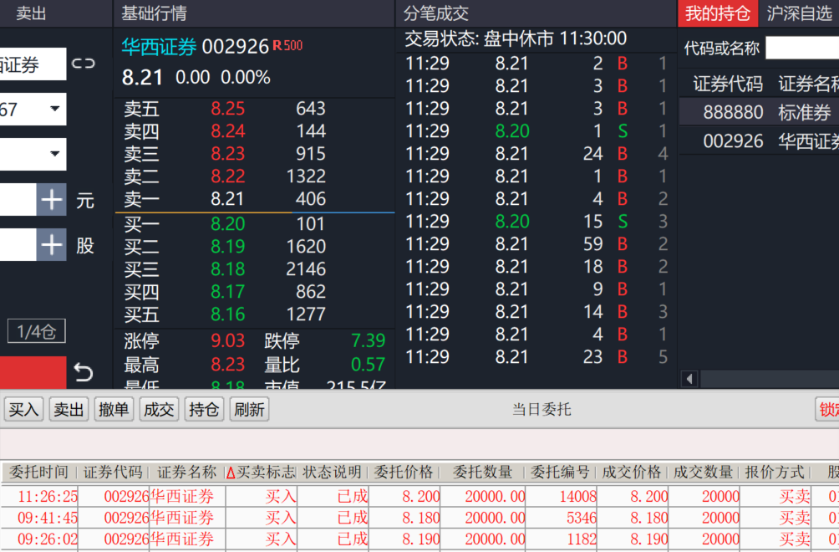Select 买一 price 8.20
Screen dimensions: 839x552
[x=227, y=224]
